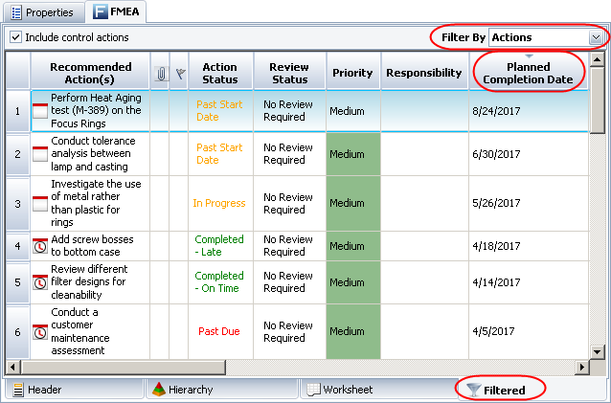Click green Medium priority cell in row 3
611x403 pixels.
(x=352, y=203)
